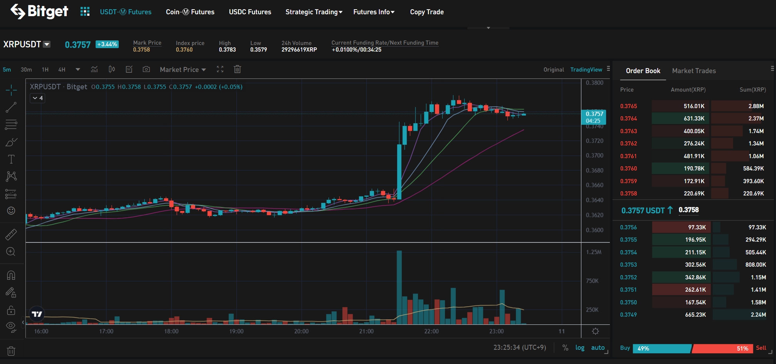Select the 5m timeframe

coord(7,70)
